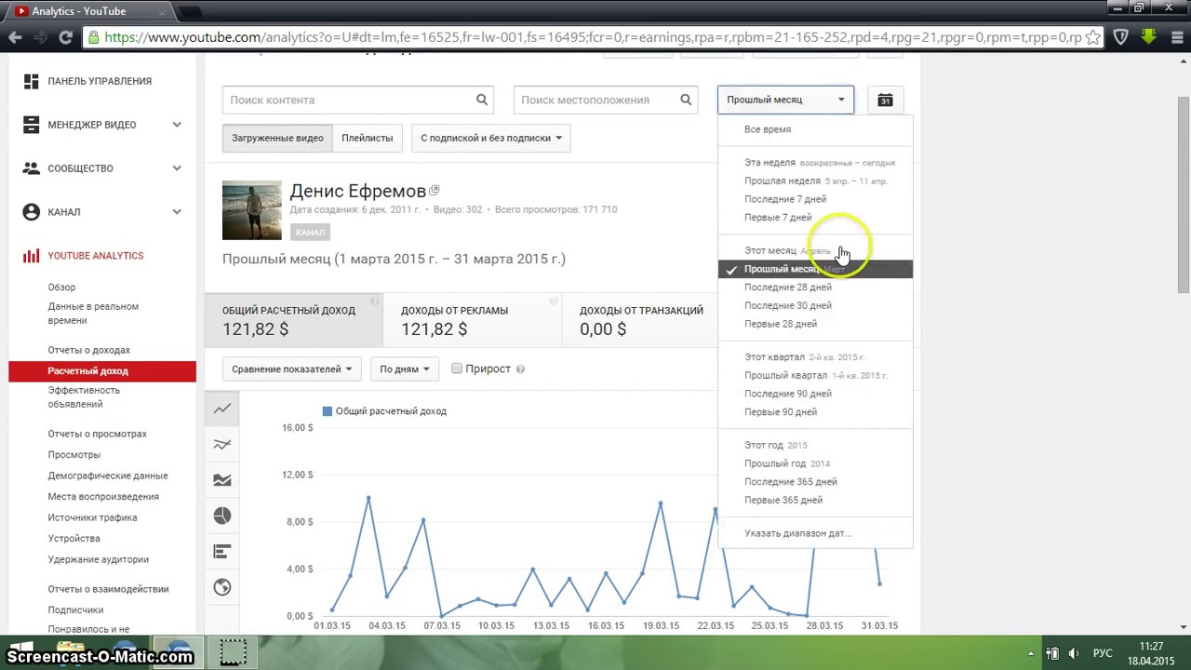Select the line chart view icon

221,409
